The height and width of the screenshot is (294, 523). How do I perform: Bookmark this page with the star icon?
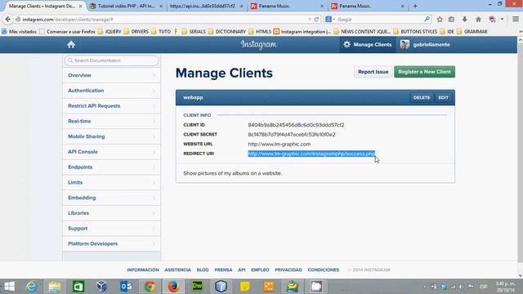point(440,20)
